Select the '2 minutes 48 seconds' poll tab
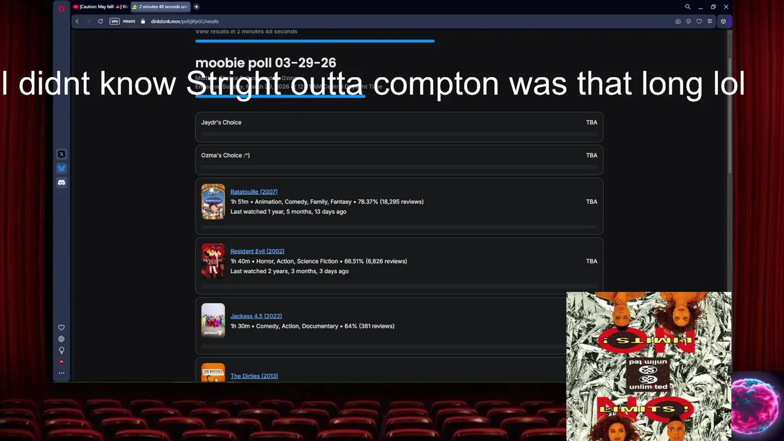 click(x=160, y=7)
